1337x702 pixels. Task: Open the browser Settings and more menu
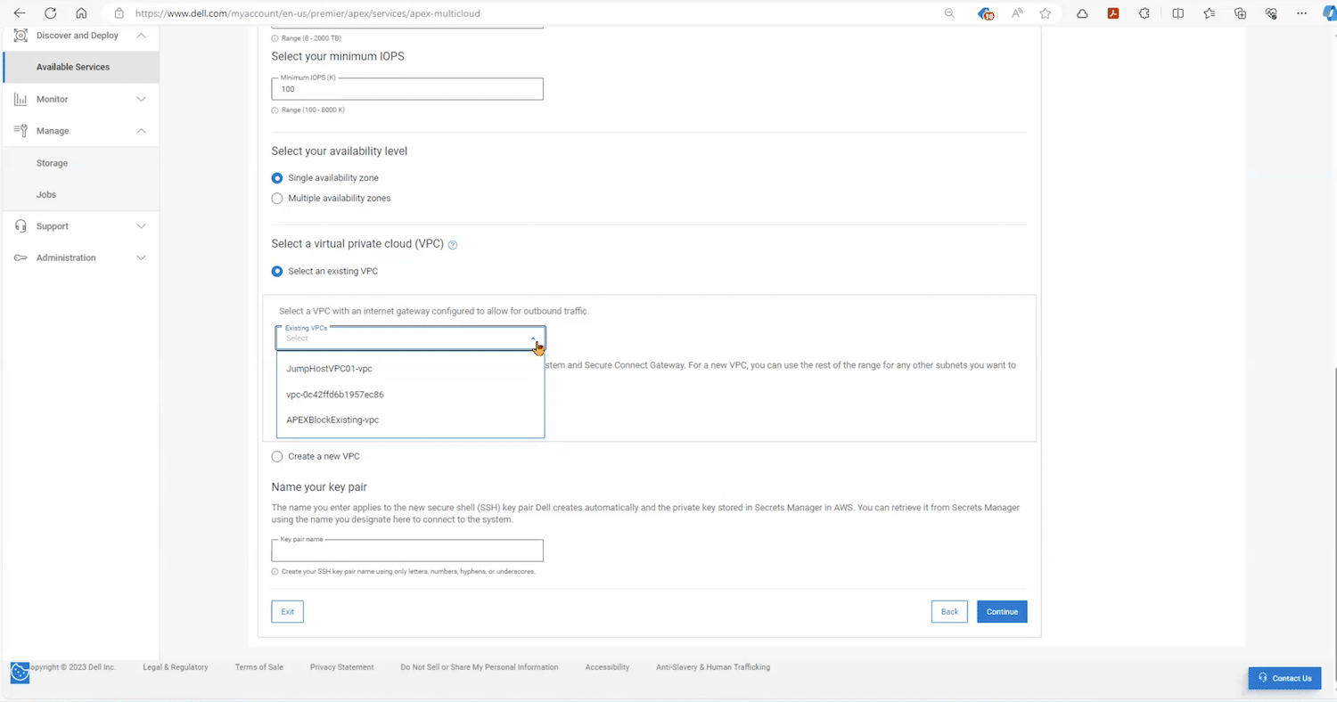tap(1302, 13)
